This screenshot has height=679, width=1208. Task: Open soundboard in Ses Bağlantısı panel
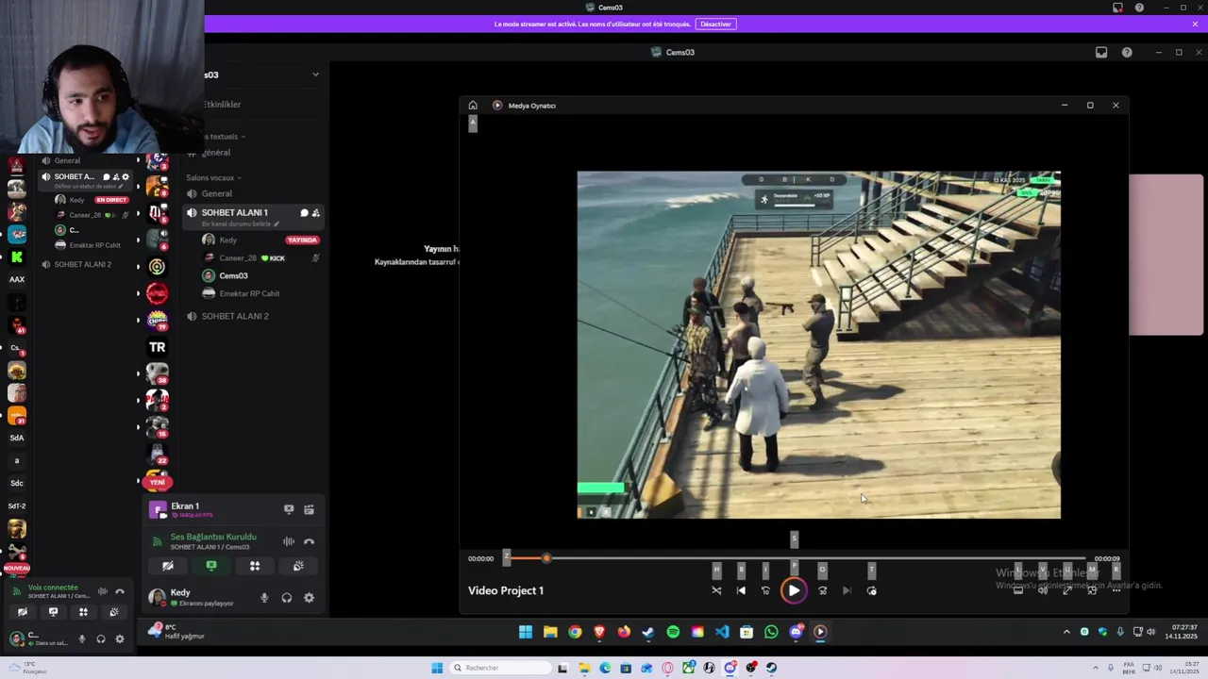tap(298, 566)
